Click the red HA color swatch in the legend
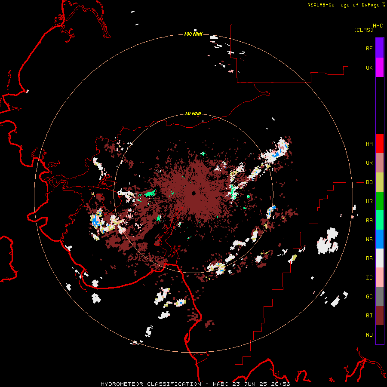This screenshot has height=387, width=387. (x=380, y=144)
